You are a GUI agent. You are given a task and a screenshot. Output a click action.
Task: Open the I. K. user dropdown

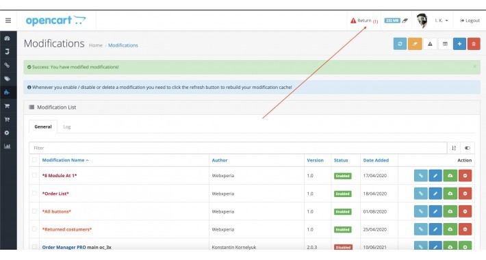click(442, 21)
